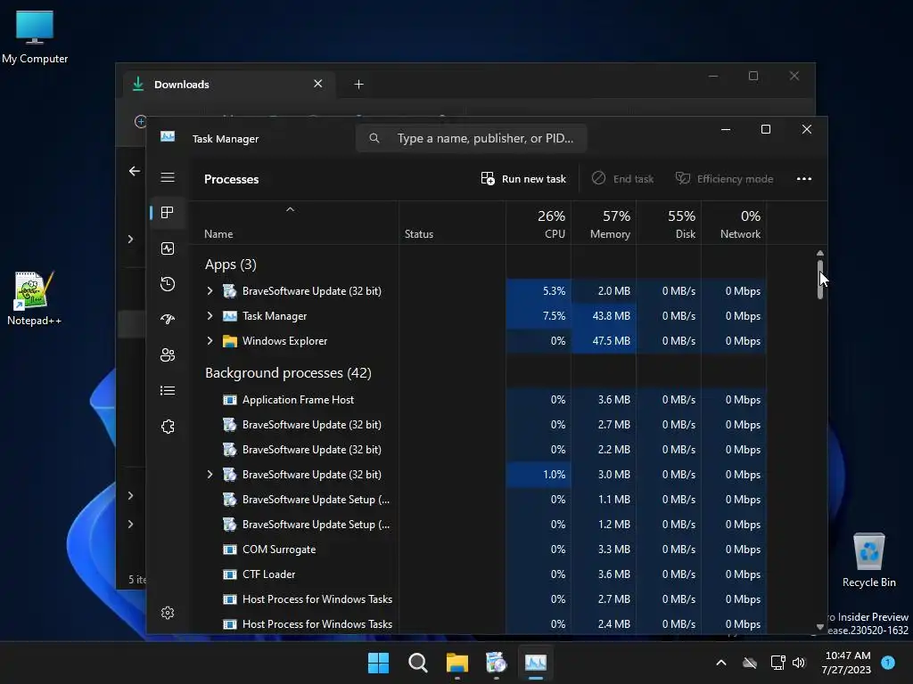This screenshot has height=684, width=913.
Task: Close the Downloads tab
Action: coord(318,84)
